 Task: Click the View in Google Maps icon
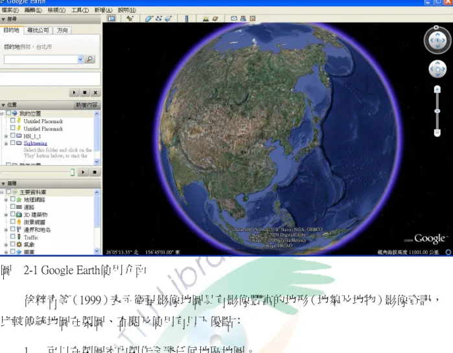253,19
